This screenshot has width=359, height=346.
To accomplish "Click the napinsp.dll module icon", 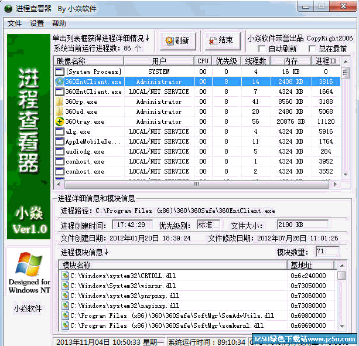I will 65,306.
